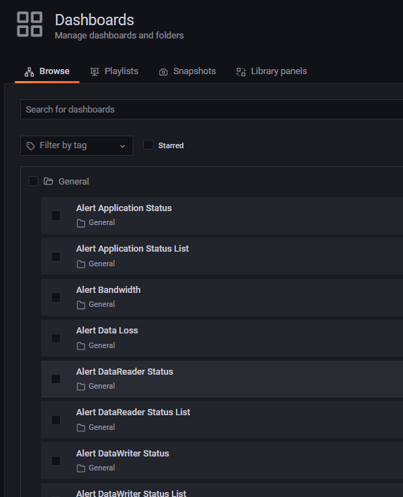Open the Alert Application Status List dashboard
This screenshot has width=403, height=497.
point(133,249)
